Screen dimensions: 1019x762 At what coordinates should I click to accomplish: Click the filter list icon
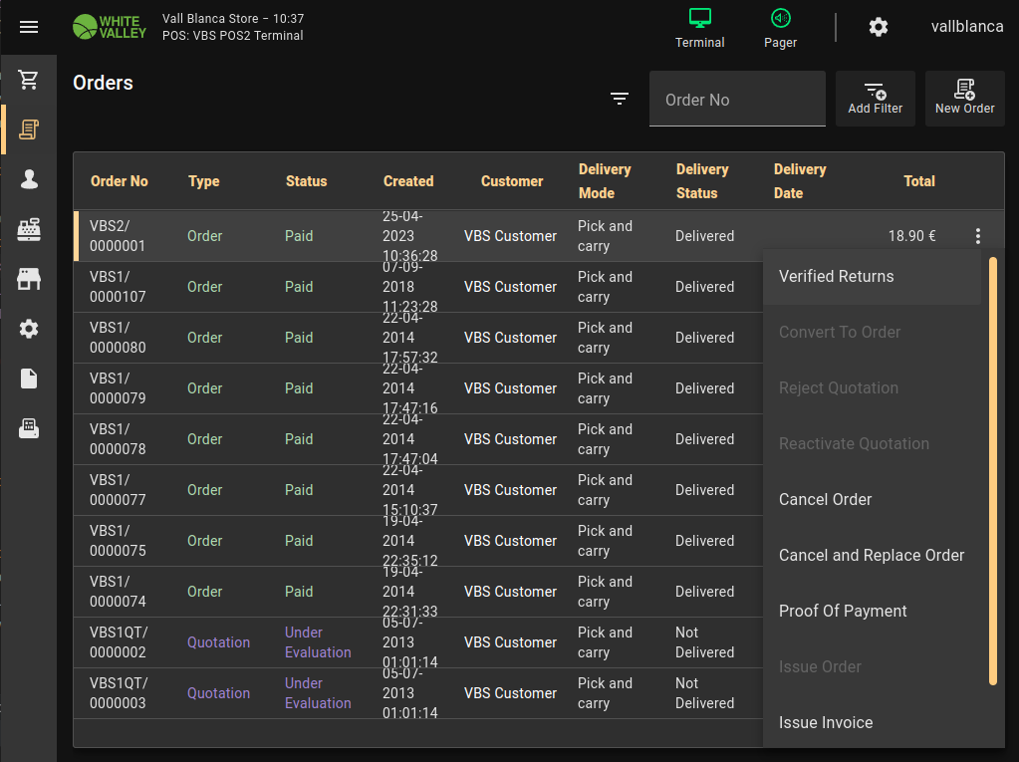(x=620, y=99)
